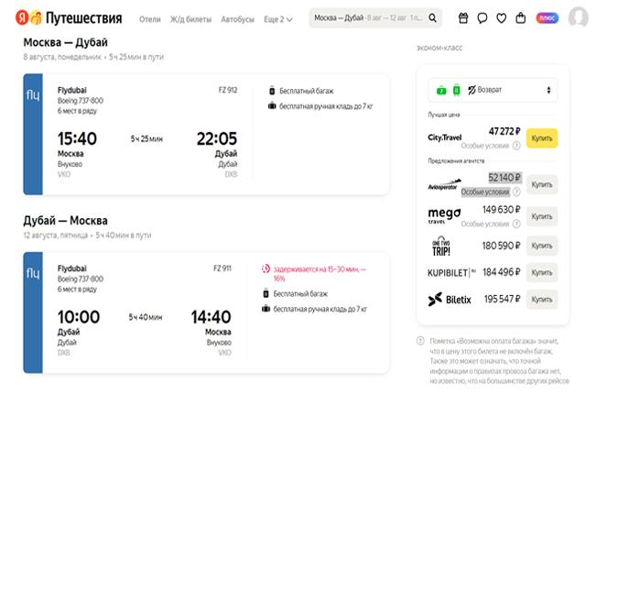This screenshot has width=629, height=614.
Task: Click Aviaoperator special conditions question icon
Action: click(516, 192)
